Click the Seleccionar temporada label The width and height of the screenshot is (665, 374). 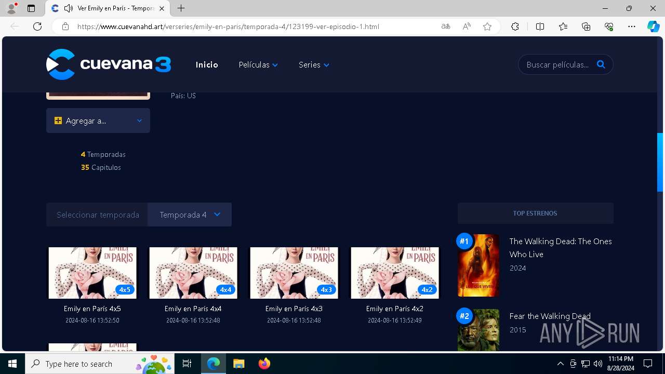click(x=98, y=215)
